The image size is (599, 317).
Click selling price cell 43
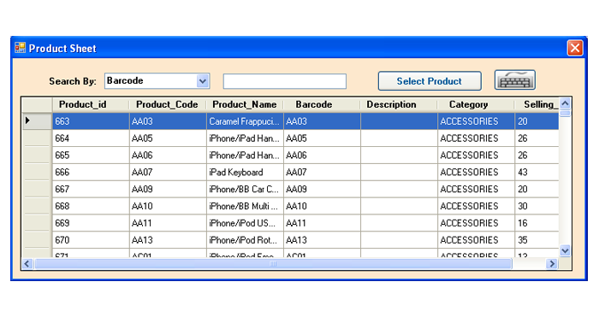(x=537, y=172)
